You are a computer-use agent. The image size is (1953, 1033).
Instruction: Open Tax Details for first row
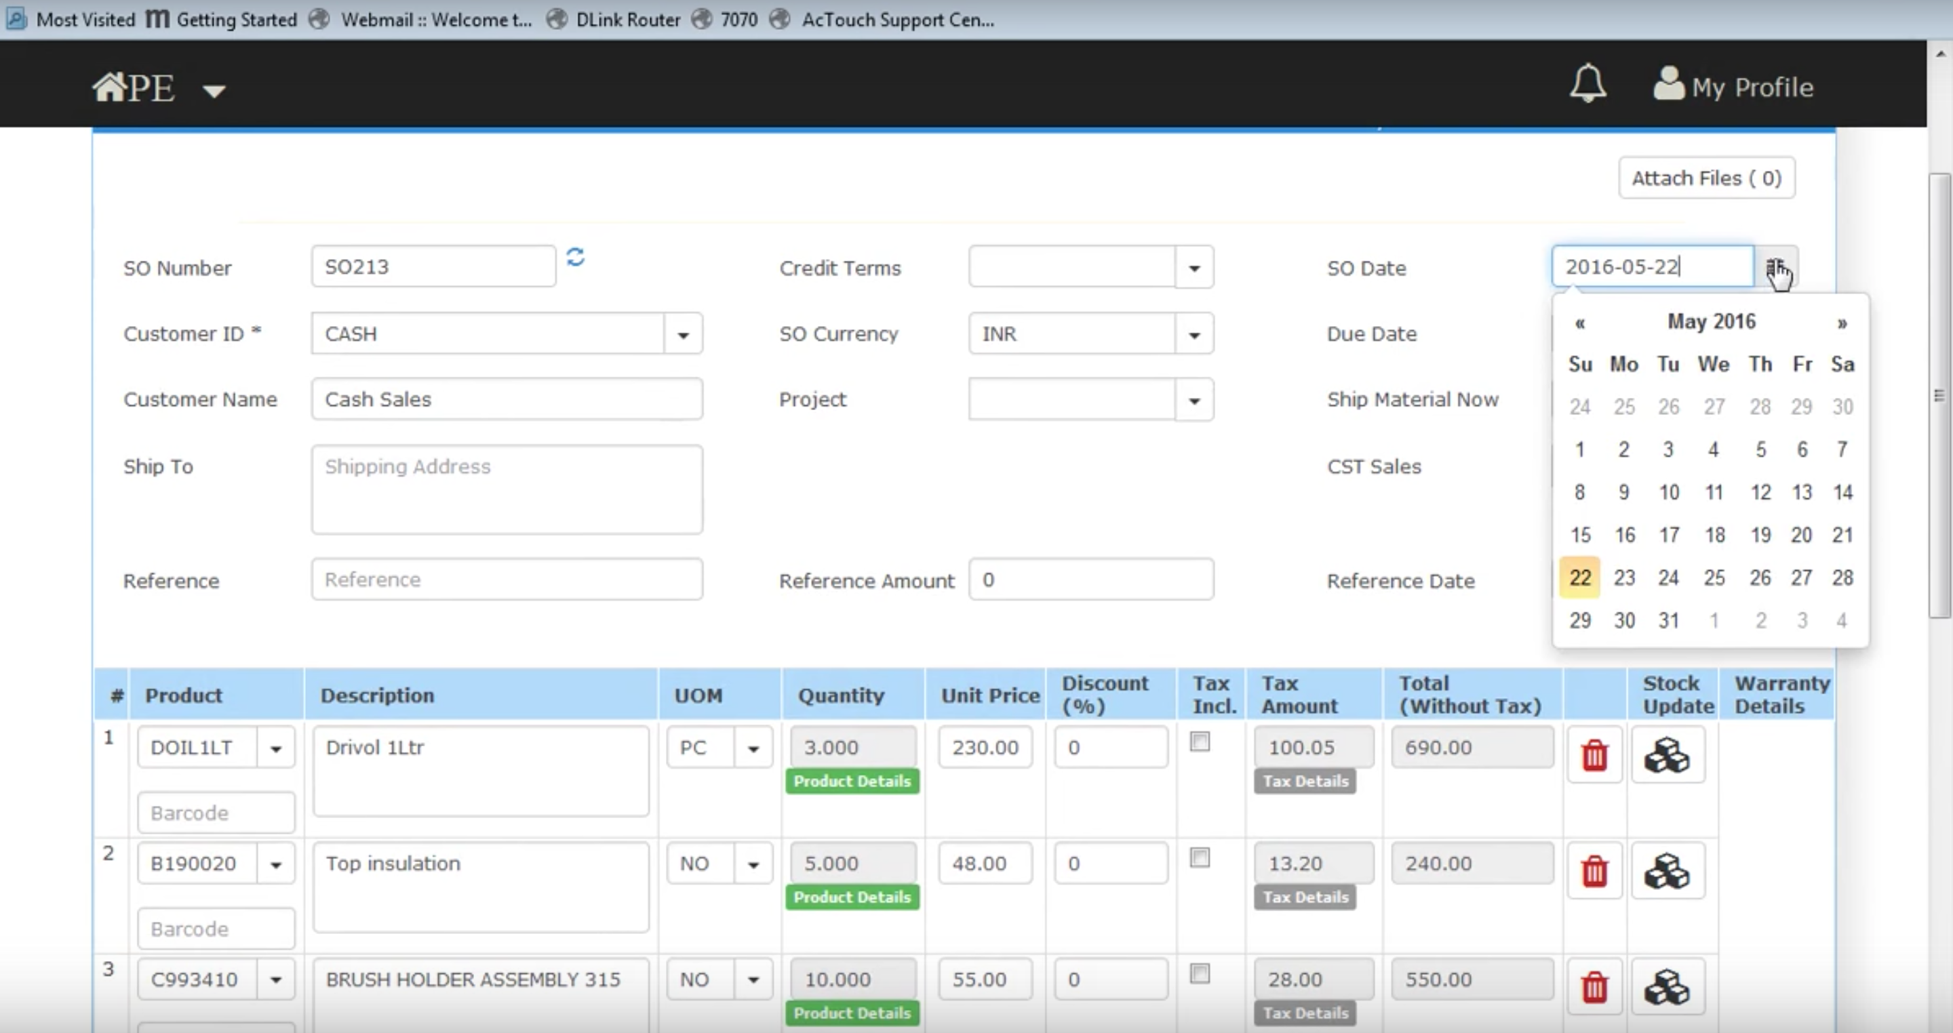click(x=1305, y=782)
